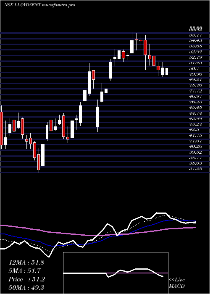Click the 41.75 price axis label

click(195, 135)
